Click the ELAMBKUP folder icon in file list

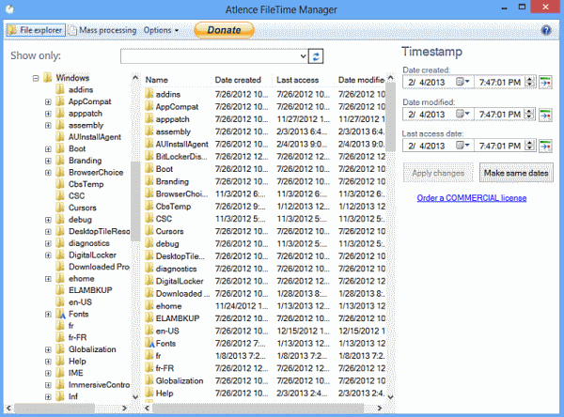[149, 318]
